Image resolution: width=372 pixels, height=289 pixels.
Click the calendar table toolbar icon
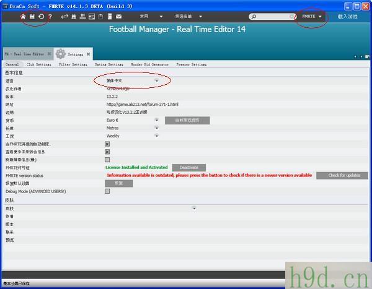pos(92,16)
